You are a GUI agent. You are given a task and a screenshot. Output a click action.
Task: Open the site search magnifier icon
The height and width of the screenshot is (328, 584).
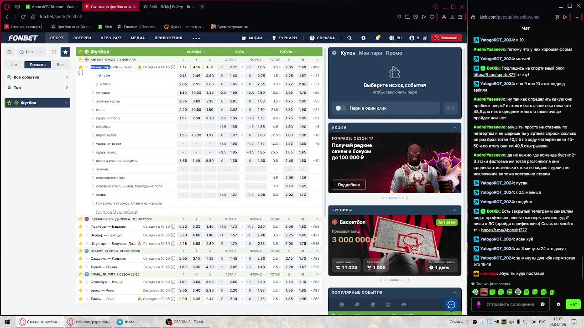tap(349, 38)
